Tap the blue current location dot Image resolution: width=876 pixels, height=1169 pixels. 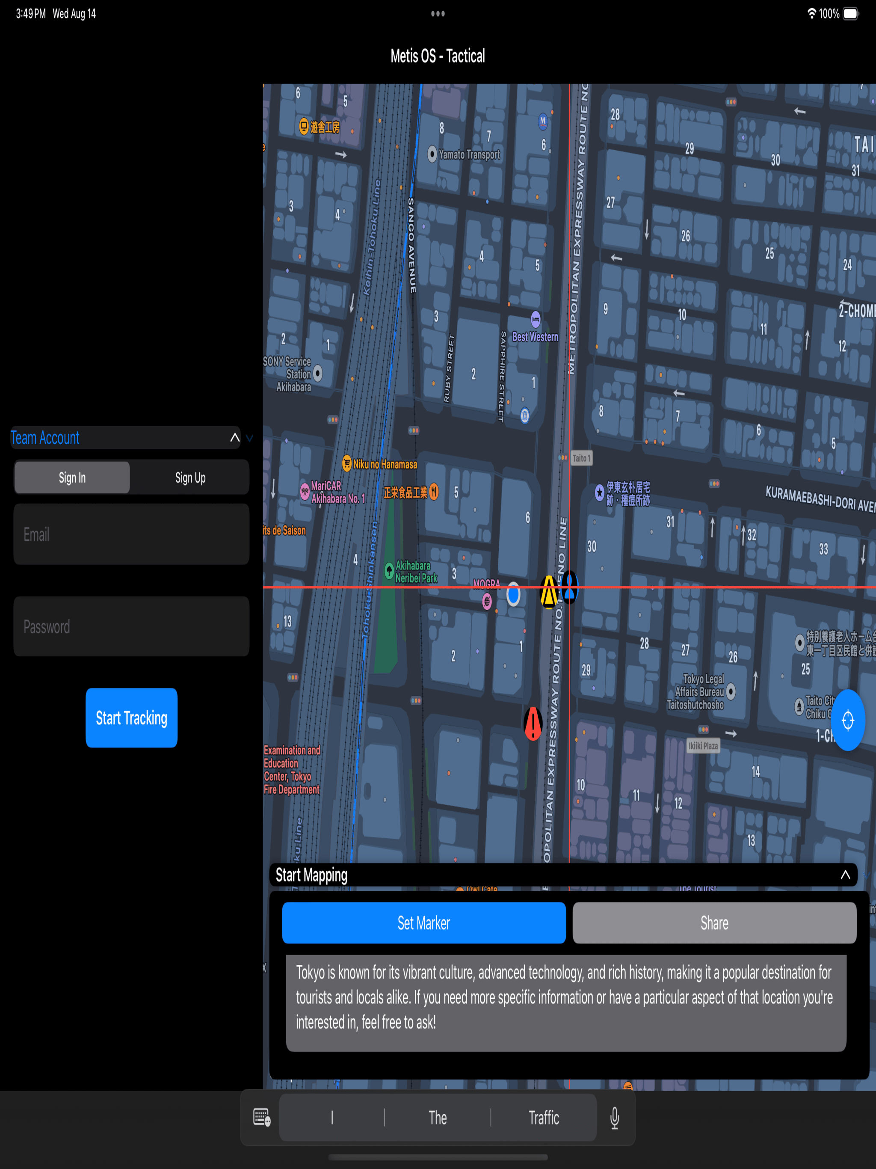tap(513, 594)
